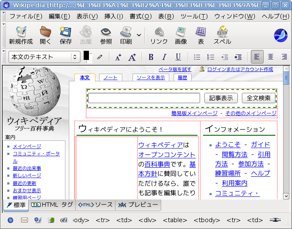Preview in browser with the 参照 icon
The image size is (292, 229).
point(106,35)
